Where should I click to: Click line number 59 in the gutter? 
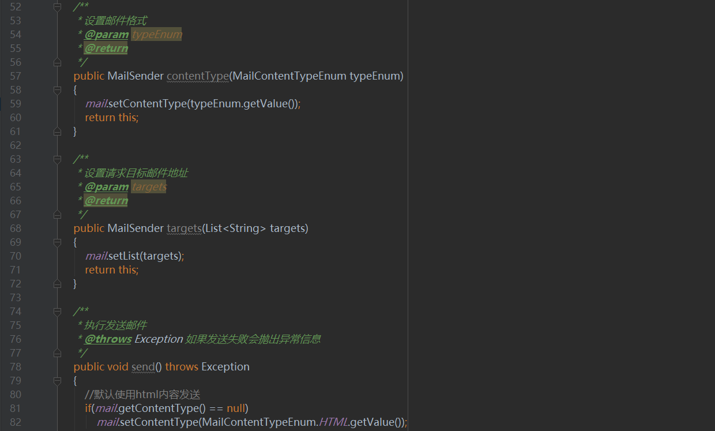[x=15, y=104]
